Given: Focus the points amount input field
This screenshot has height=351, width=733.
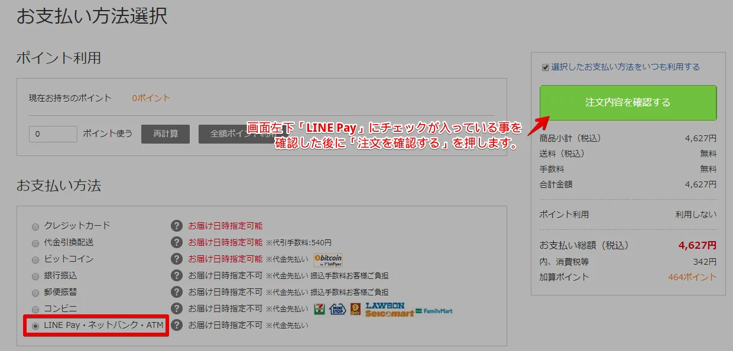Looking at the screenshot, I should [x=53, y=134].
